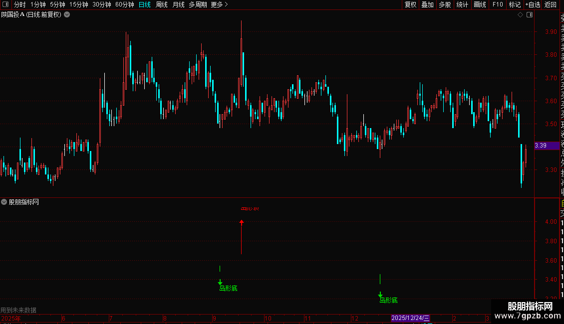The image size is (564, 324).
Task: Switch to 分时 chart tab
Action: click(x=20, y=4)
